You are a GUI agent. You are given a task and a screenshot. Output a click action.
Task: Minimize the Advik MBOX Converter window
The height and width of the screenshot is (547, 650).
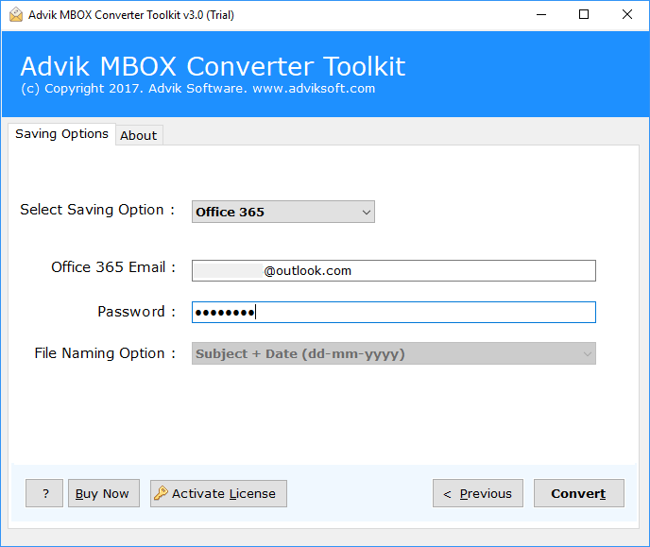tap(541, 15)
